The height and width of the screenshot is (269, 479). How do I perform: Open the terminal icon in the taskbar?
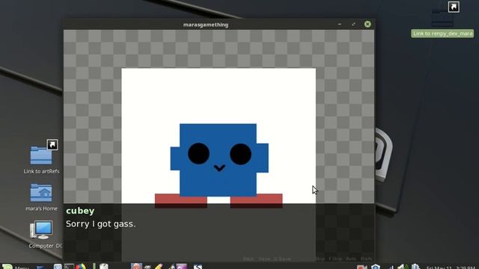pyautogui.click(x=69, y=267)
